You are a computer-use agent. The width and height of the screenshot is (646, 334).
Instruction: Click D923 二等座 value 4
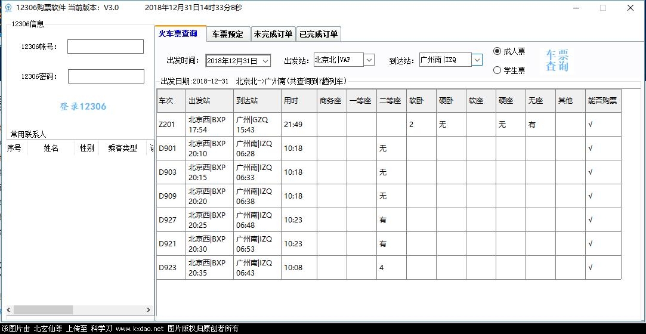pyautogui.click(x=391, y=268)
